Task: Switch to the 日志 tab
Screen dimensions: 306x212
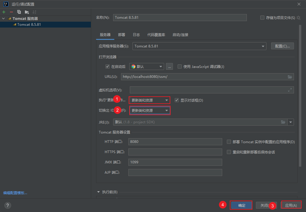Action: [x=136, y=35]
